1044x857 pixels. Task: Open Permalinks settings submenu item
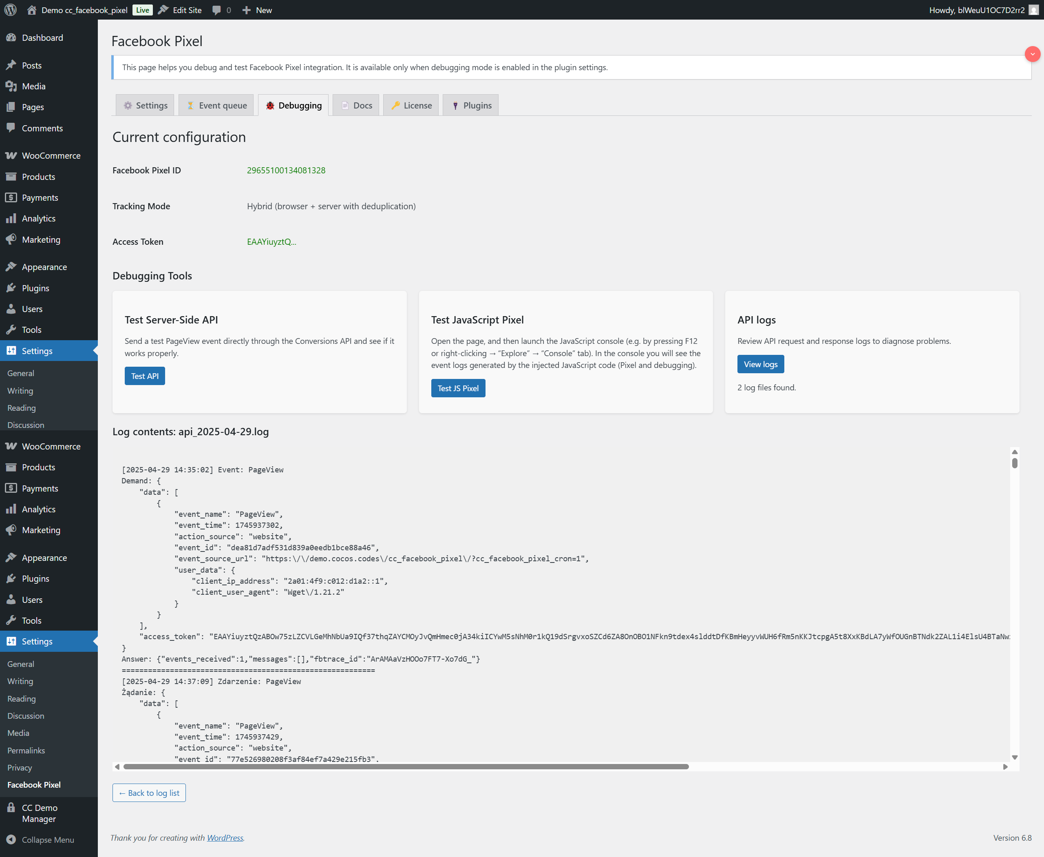click(x=26, y=751)
